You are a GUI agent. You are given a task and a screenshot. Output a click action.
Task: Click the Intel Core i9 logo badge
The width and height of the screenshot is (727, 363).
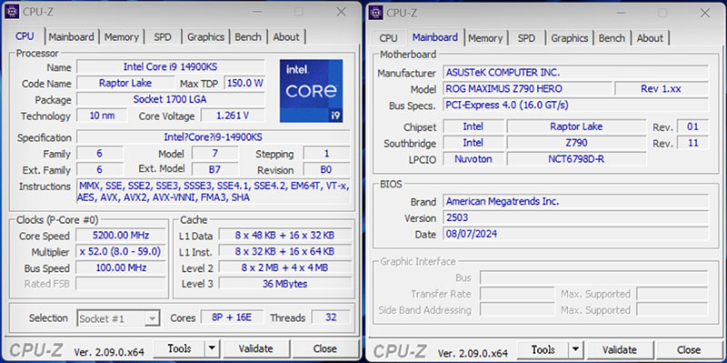tap(311, 91)
